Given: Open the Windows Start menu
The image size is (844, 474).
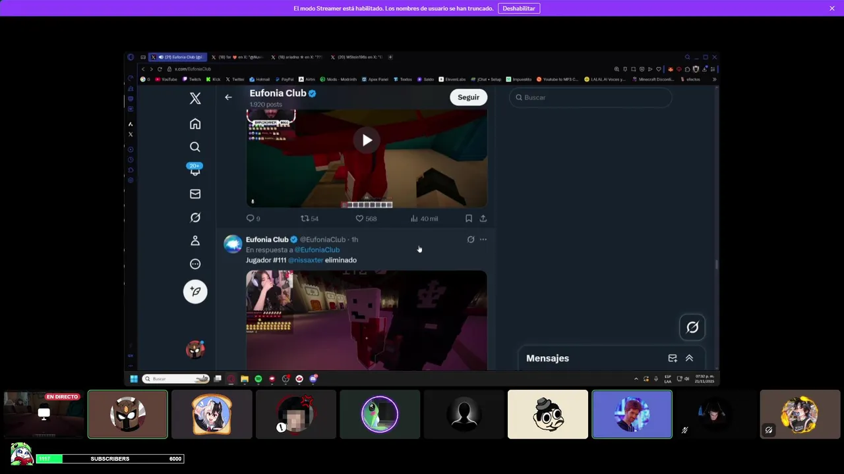Looking at the screenshot, I should coord(134,379).
